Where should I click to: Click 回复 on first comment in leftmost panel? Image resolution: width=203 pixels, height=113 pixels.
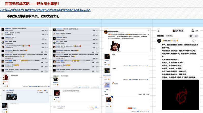point(42,30)
